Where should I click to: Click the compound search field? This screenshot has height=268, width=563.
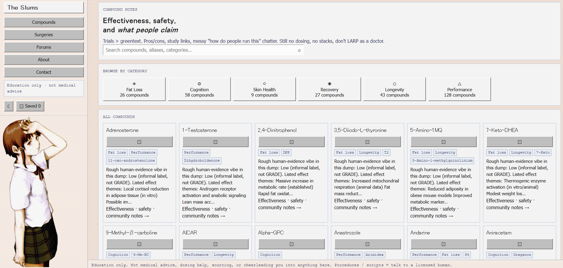203,50
